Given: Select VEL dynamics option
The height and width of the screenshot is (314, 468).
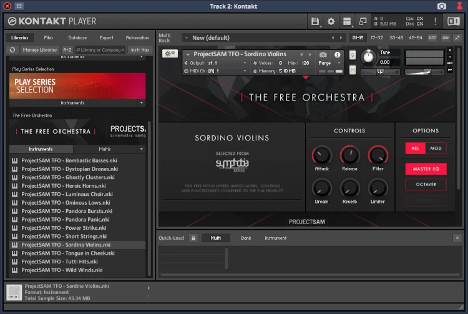Looking at the screenshot, I should pos(415,149).
